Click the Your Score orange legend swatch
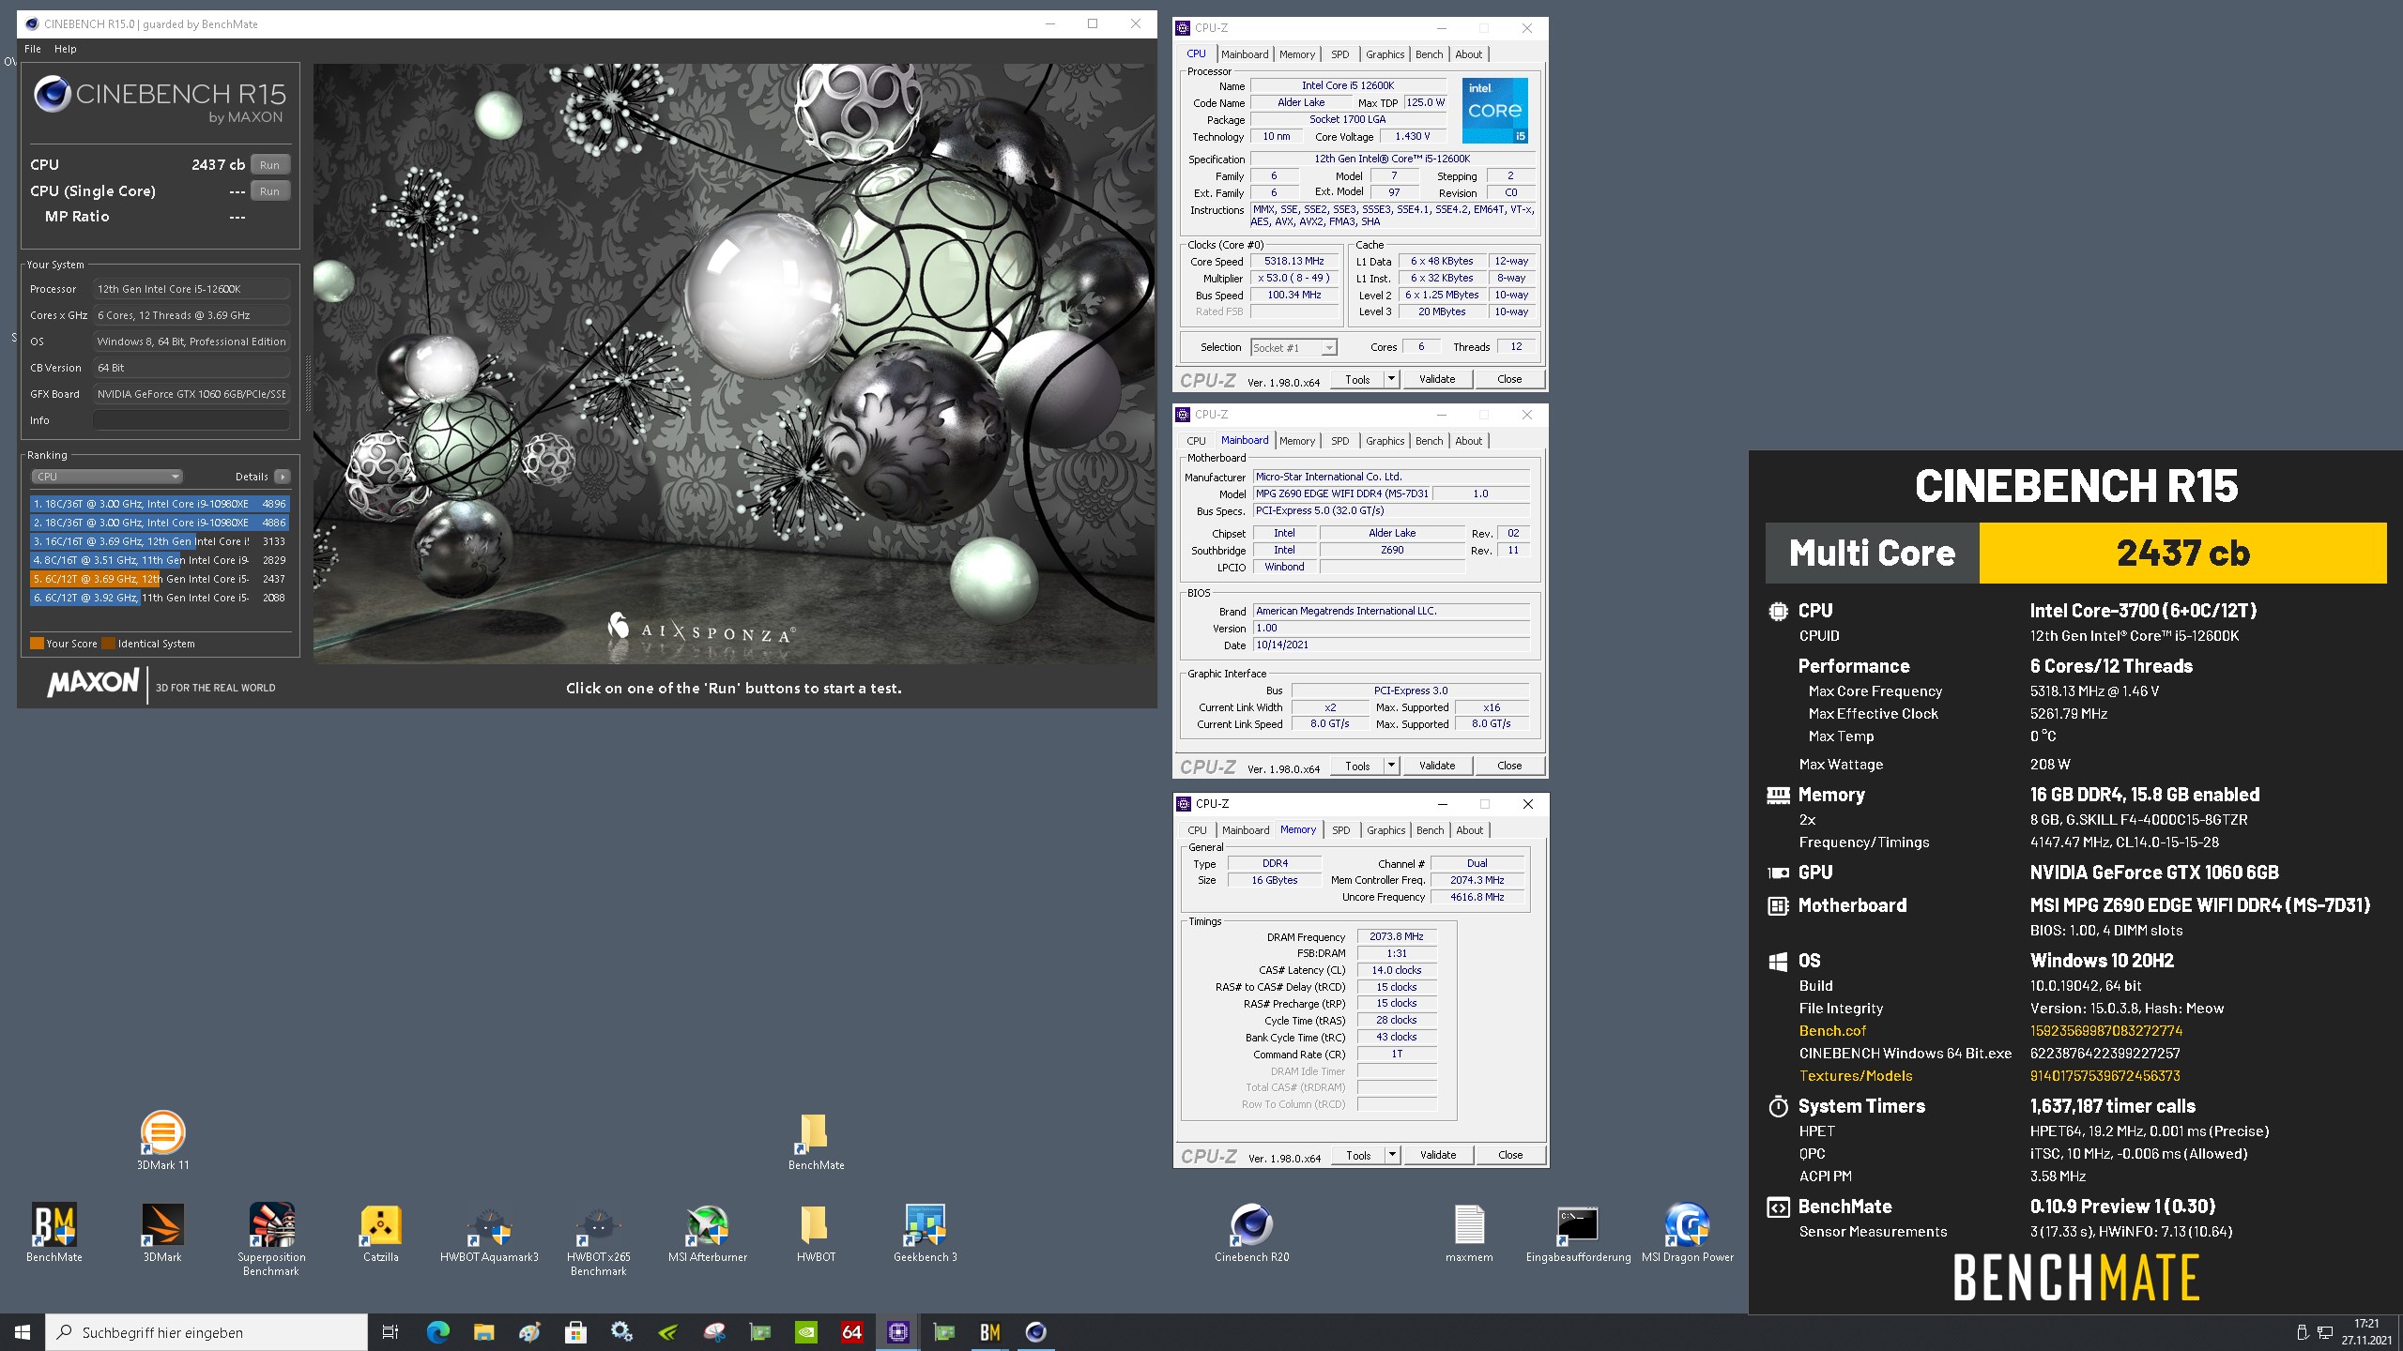2403x1351 pixels. coord(37,644)
